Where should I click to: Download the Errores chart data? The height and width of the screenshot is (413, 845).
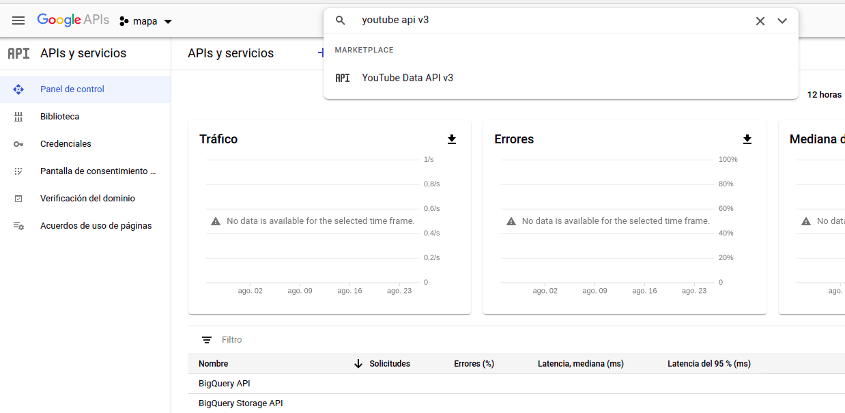coord(747,139)
